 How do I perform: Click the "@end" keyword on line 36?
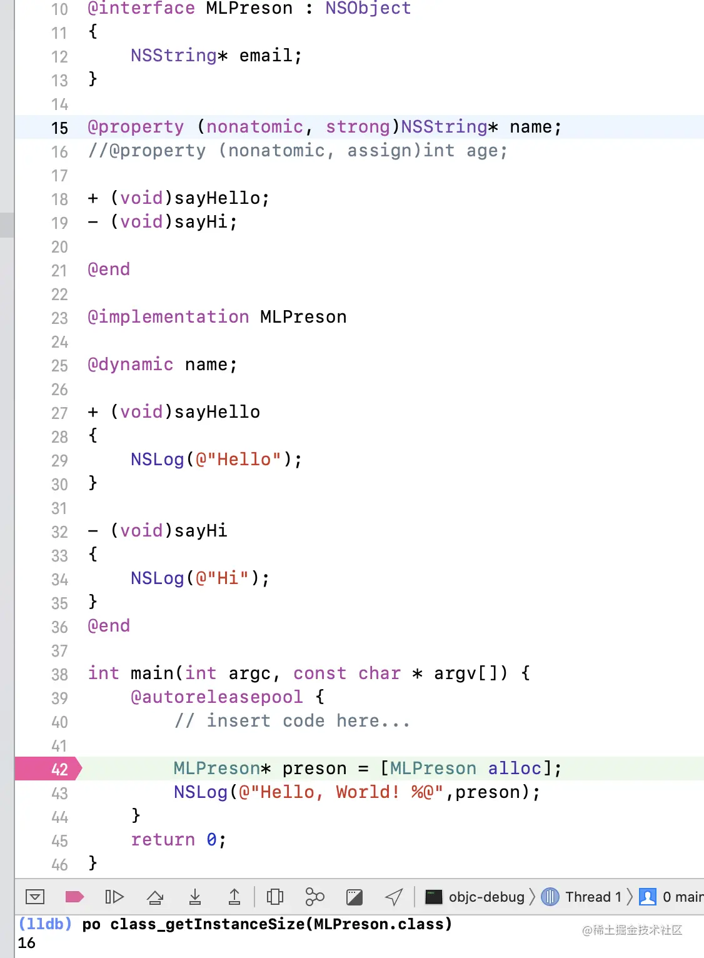[x=109, y=626]
